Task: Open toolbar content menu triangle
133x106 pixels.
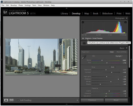Action: 77,100
